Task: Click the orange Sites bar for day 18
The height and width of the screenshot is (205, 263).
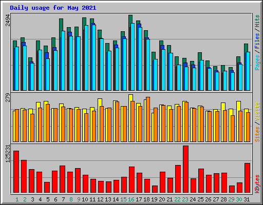Action: [148, 119]
